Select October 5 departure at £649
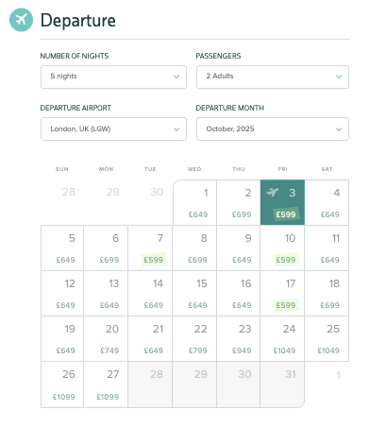Screen dimensions: 370x427 pyautogui.click(x=62, y=248)
